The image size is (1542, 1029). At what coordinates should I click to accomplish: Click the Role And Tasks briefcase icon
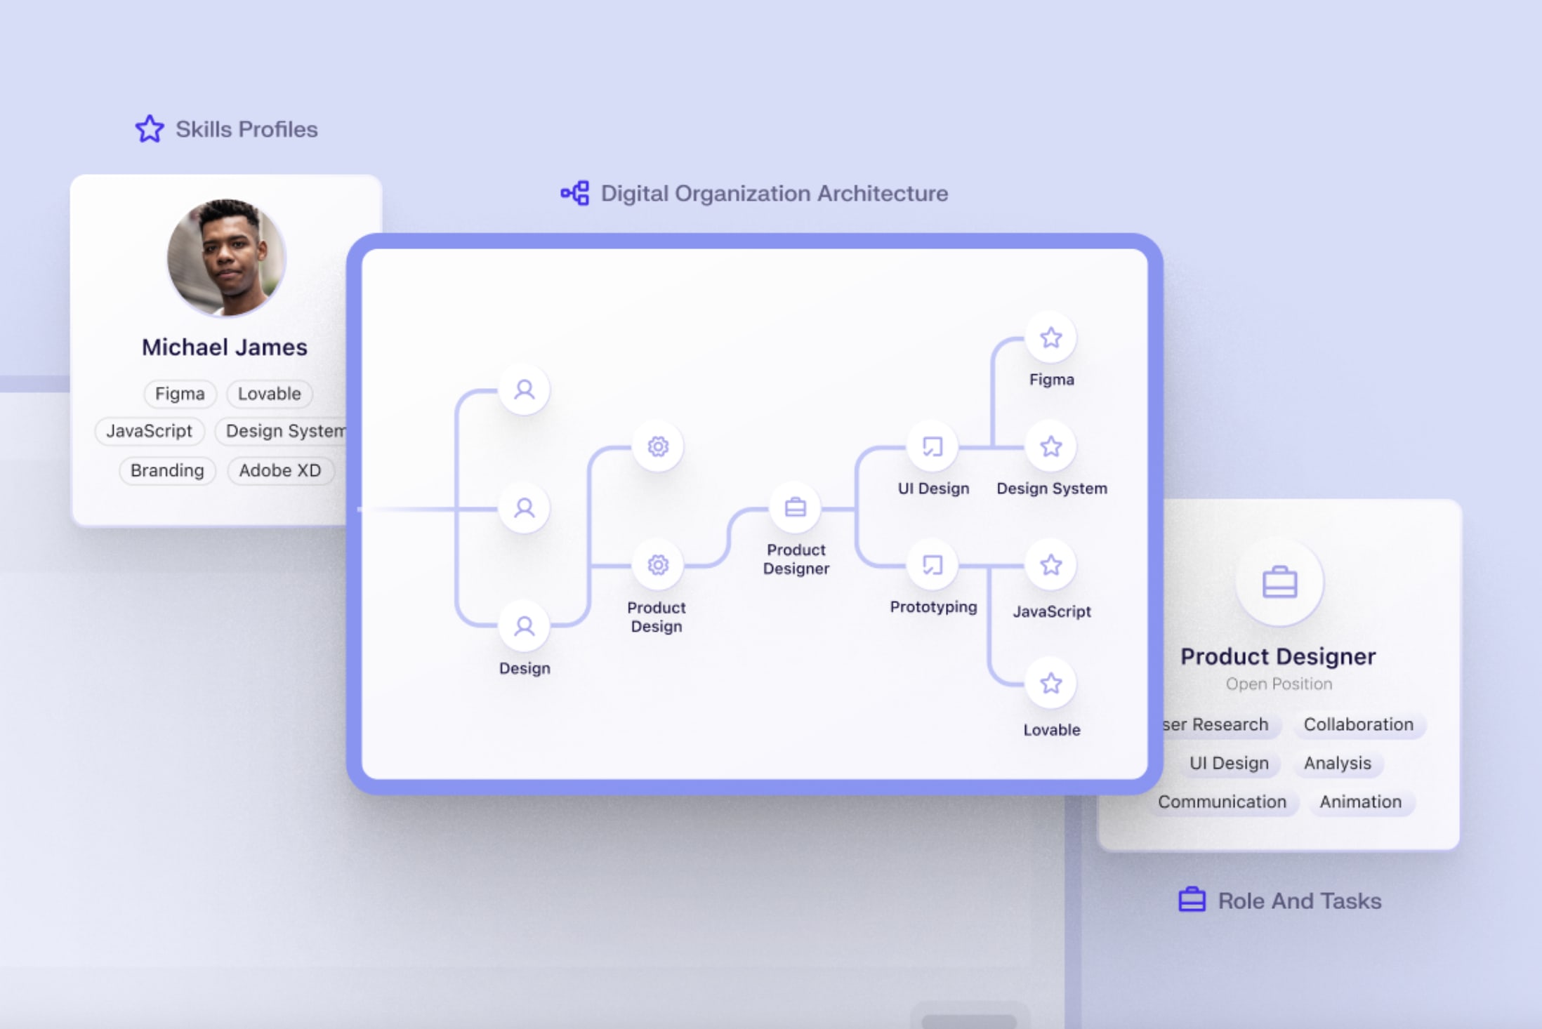[1192, 900]
